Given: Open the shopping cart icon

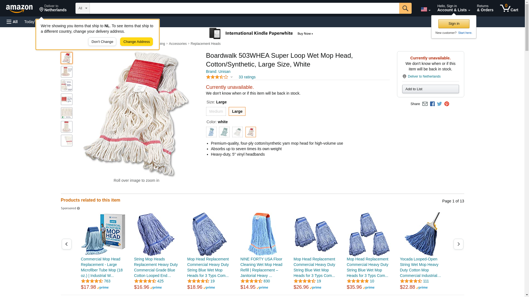Looking at the screenshot, I should pyautogui.click(x=509, y=8).
